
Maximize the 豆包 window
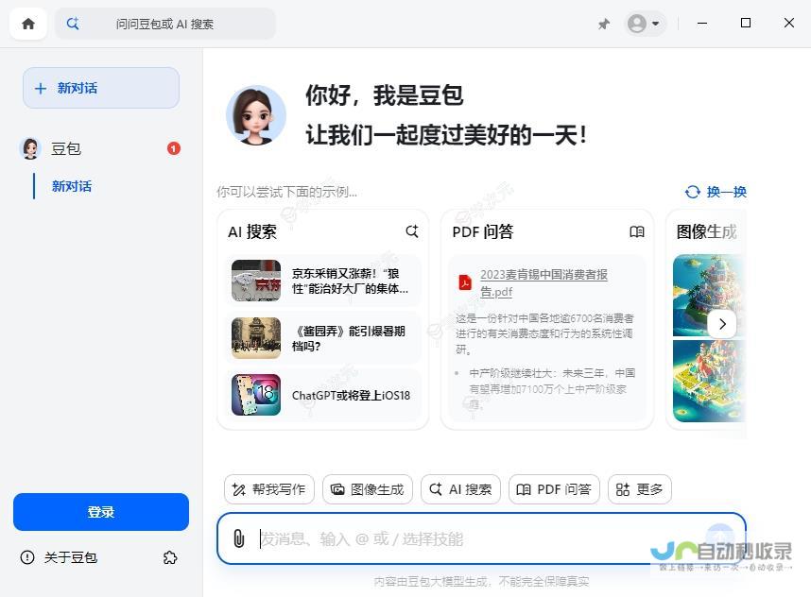pyautogui.click(x=746, y=24)
